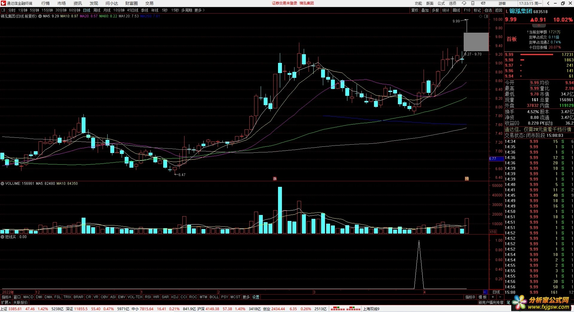Click the L marker beside stock name
This screenshot has width=574, height=312.
(x=507, y=11)
